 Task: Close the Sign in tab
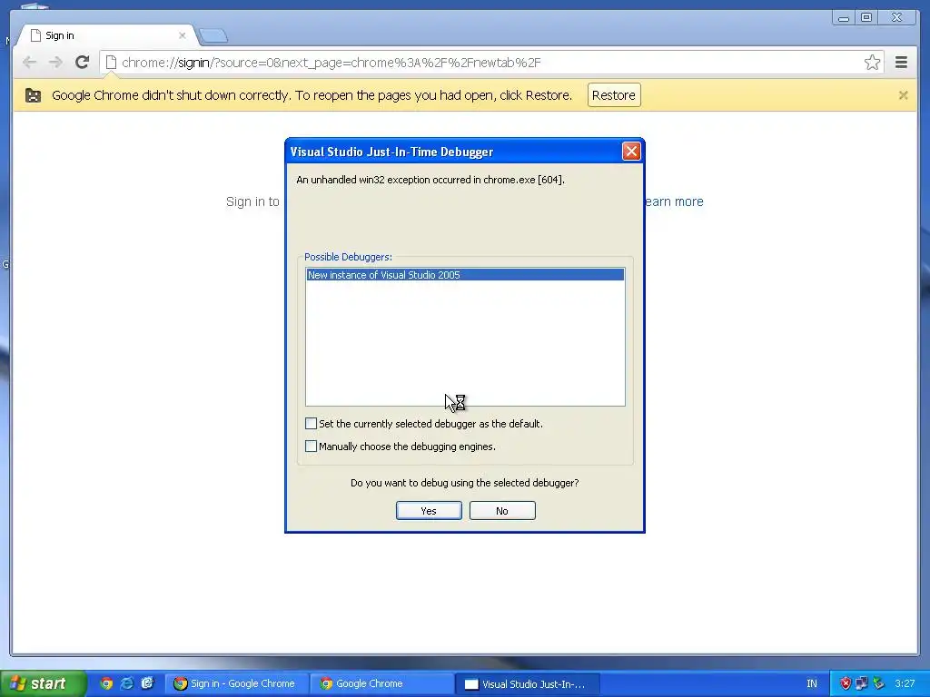(182, 35)
